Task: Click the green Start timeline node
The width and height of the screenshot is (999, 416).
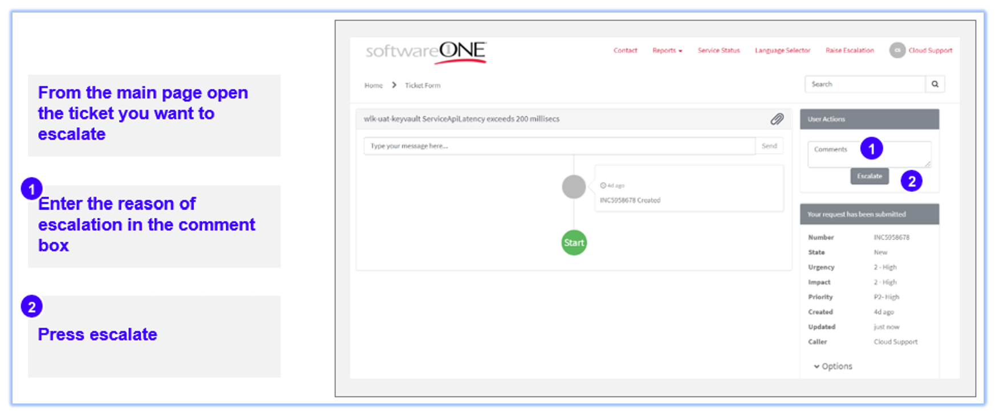Action: click(574, 243)
